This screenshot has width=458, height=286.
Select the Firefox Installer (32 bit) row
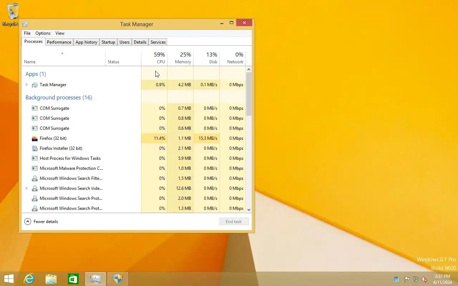[134, 148]
